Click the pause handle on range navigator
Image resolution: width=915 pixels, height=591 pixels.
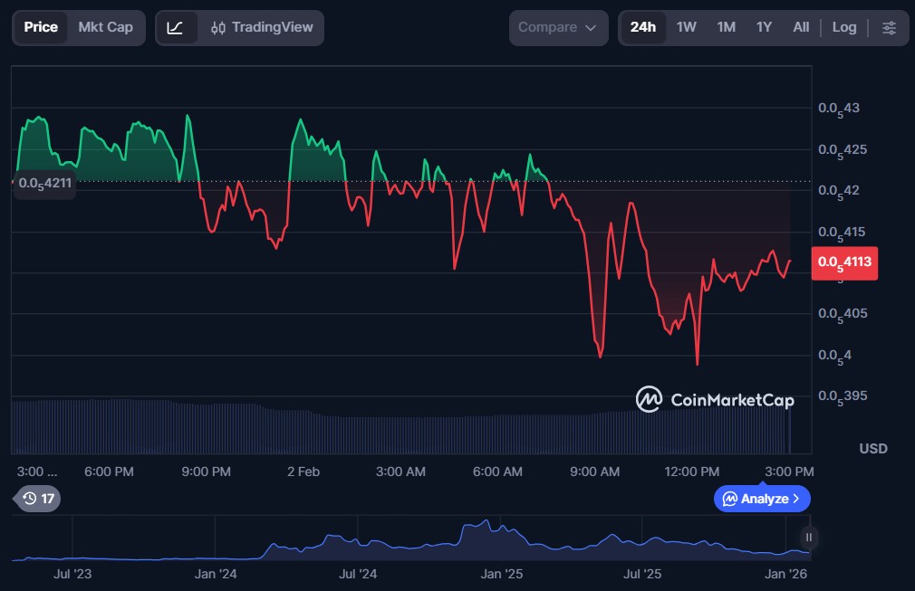[x=808, y=538]
